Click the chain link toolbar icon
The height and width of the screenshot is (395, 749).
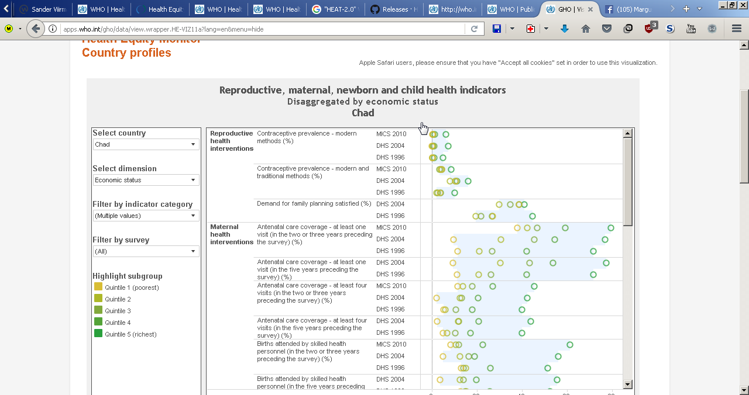628,29
